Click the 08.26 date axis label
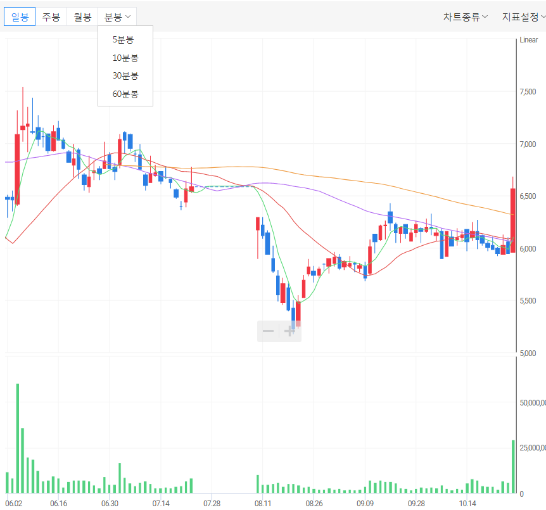This screenshot has width=546, height=510. 314,504
